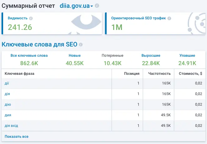Open keyword link дия
The height and width of the screenshot is (144, 207).
[x=8, y=115]
